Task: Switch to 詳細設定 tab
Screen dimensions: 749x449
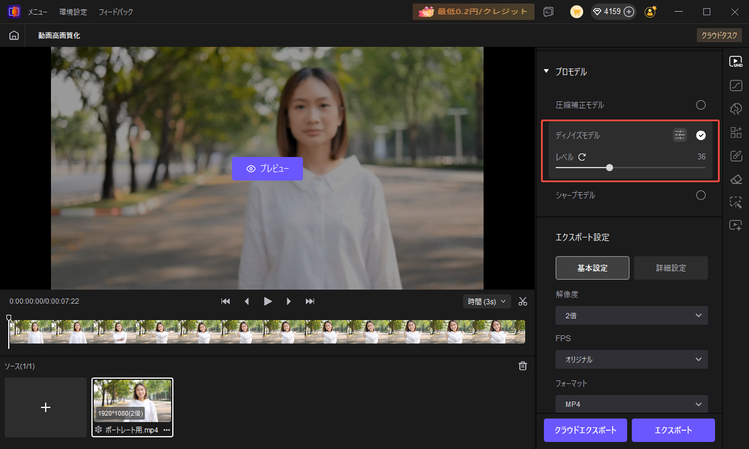Action: 671,268
